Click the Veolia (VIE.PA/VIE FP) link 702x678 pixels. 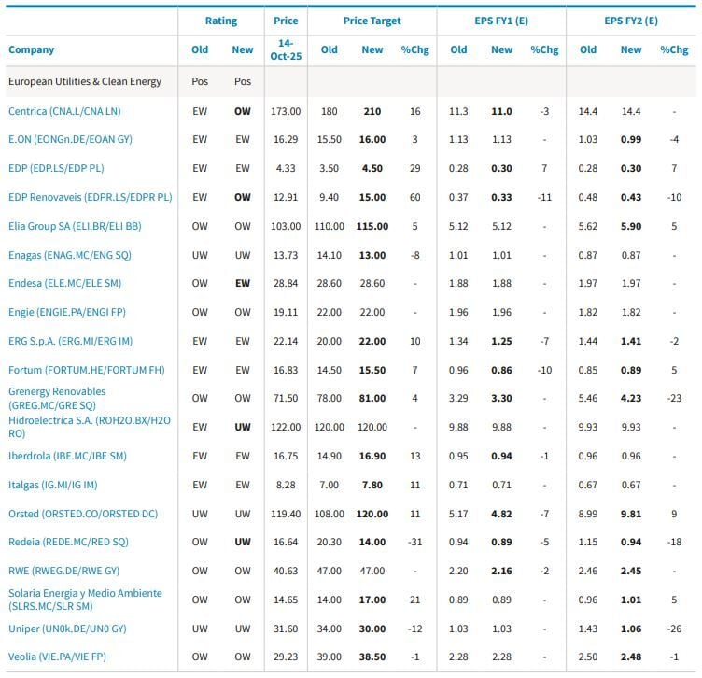point(57,657)
